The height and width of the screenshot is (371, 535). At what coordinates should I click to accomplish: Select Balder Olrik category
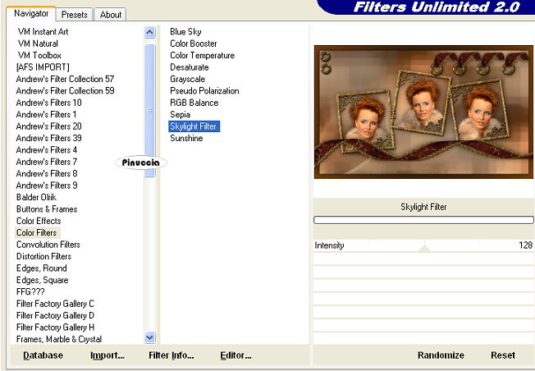pos(36,197)
